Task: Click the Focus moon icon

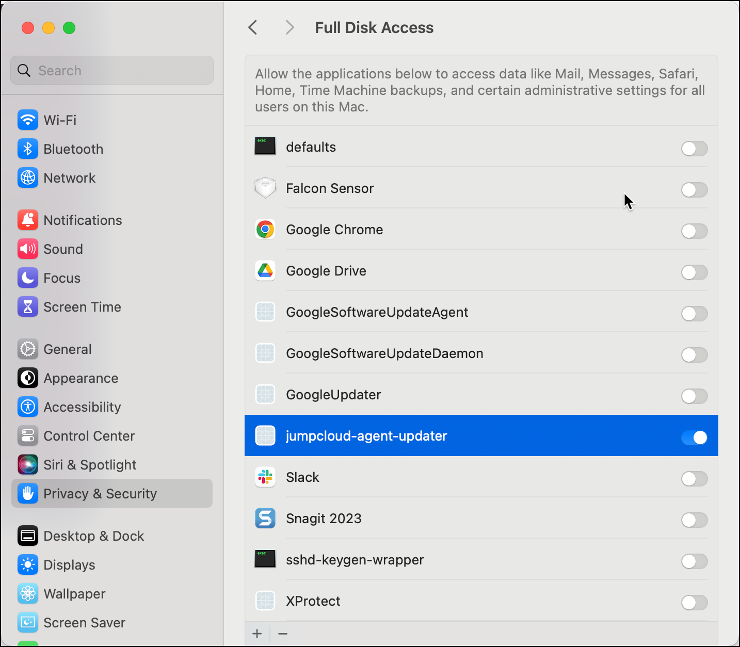Action: pyautogui.click(x=28, y=278)
